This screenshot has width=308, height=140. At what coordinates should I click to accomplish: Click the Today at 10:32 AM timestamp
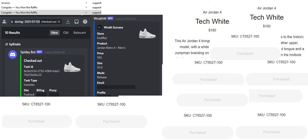125,19
